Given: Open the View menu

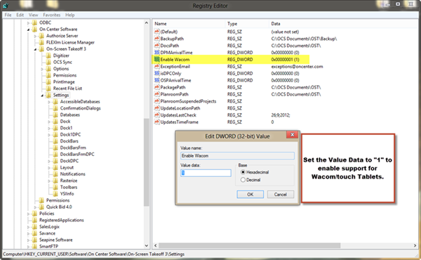Looking at the screenshot, I should pyautogui.click(x=33, y=15).
